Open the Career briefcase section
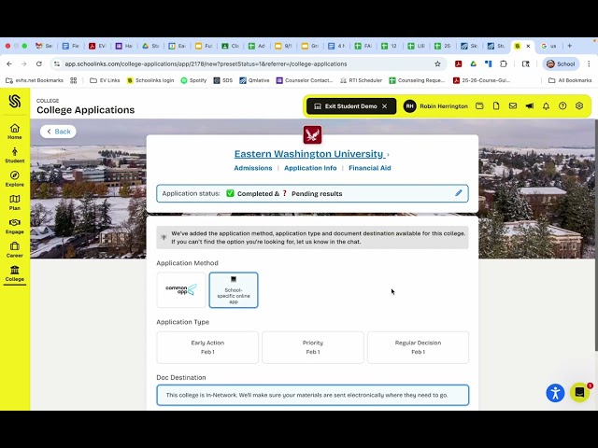The width and height of the screenshot is (598, 448). click(x=15, y=249)
